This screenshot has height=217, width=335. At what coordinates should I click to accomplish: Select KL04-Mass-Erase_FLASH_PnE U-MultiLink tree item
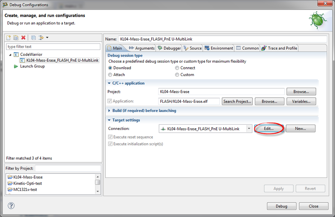tap(59, 60)
